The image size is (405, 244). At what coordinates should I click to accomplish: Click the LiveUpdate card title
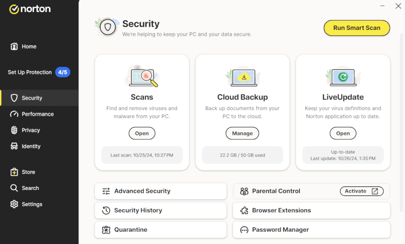point(343,97)
